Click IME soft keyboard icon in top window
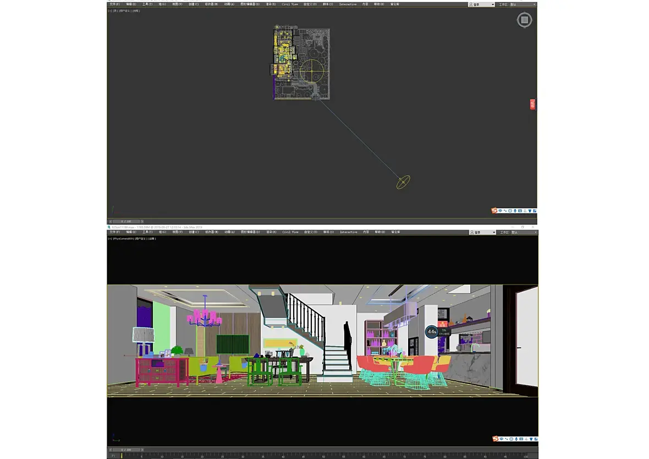Screen dimensions: 649x459 (x=520, y=211)
